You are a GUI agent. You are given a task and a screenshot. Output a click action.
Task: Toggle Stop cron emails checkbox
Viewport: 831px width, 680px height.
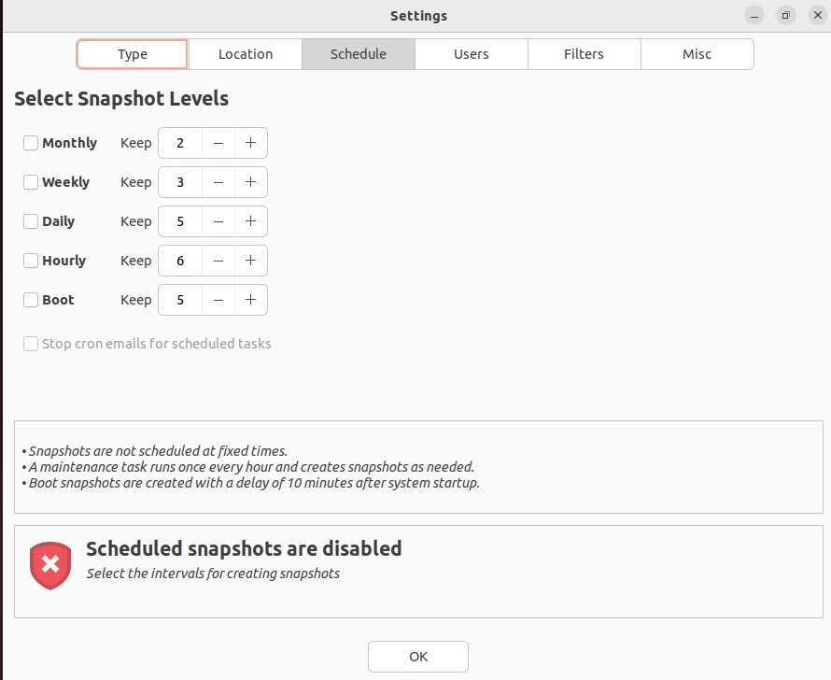pos(31,344)
